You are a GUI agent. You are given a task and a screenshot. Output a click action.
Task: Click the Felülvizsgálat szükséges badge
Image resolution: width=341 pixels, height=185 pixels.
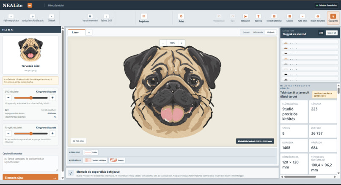click(x=324, y=94)
